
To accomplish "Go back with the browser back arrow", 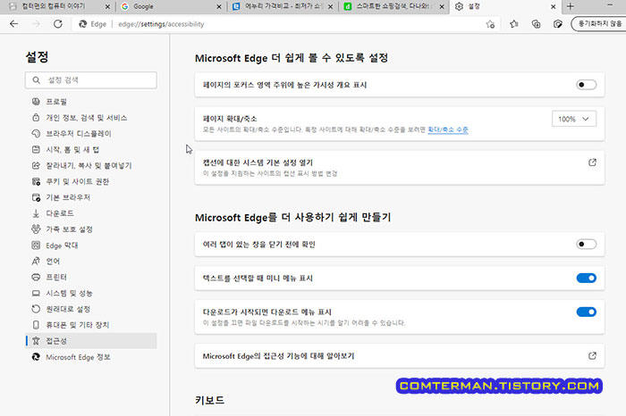I will (14, 24).
